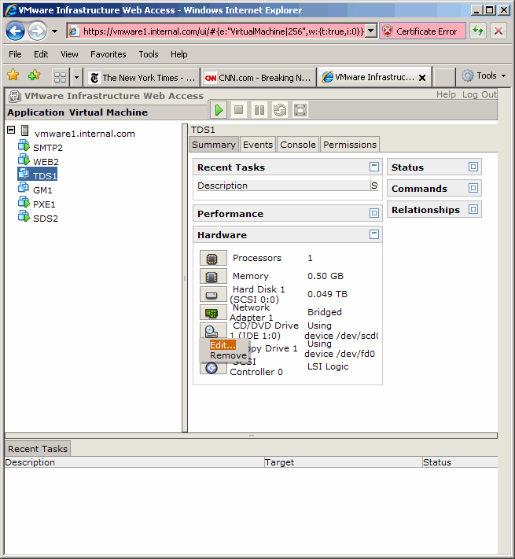Collapse the vmware1.internal.com host tree

(11, 131)
